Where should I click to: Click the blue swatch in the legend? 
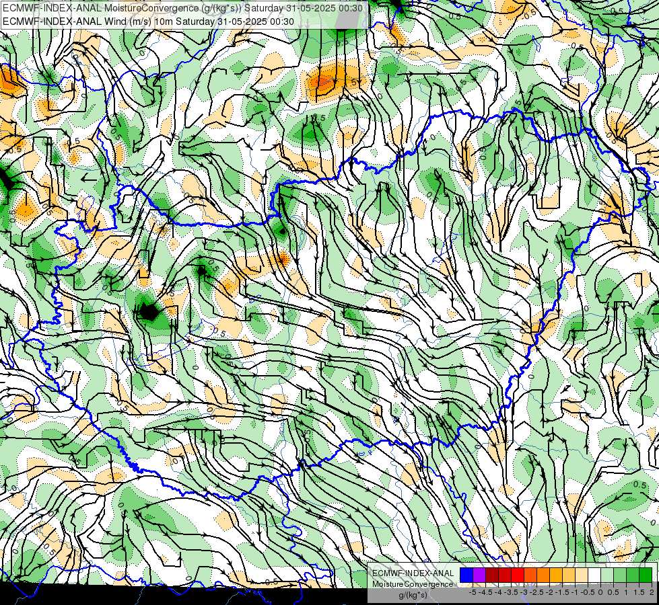(x=466, y=575)
